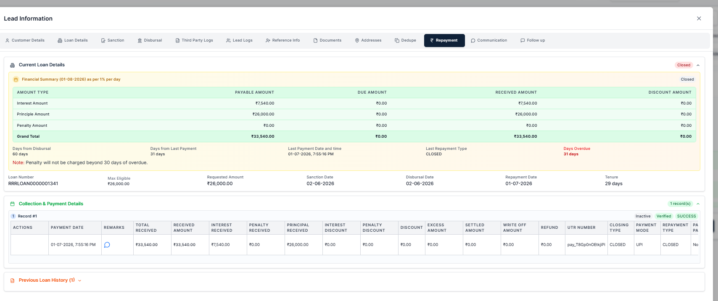Switch to the Customer Details tab
718x301 pixels.
pos(25,40)
